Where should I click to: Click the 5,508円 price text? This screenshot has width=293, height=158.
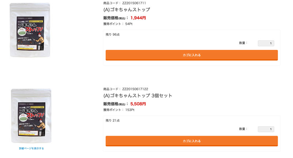click(x=138, y=104)
